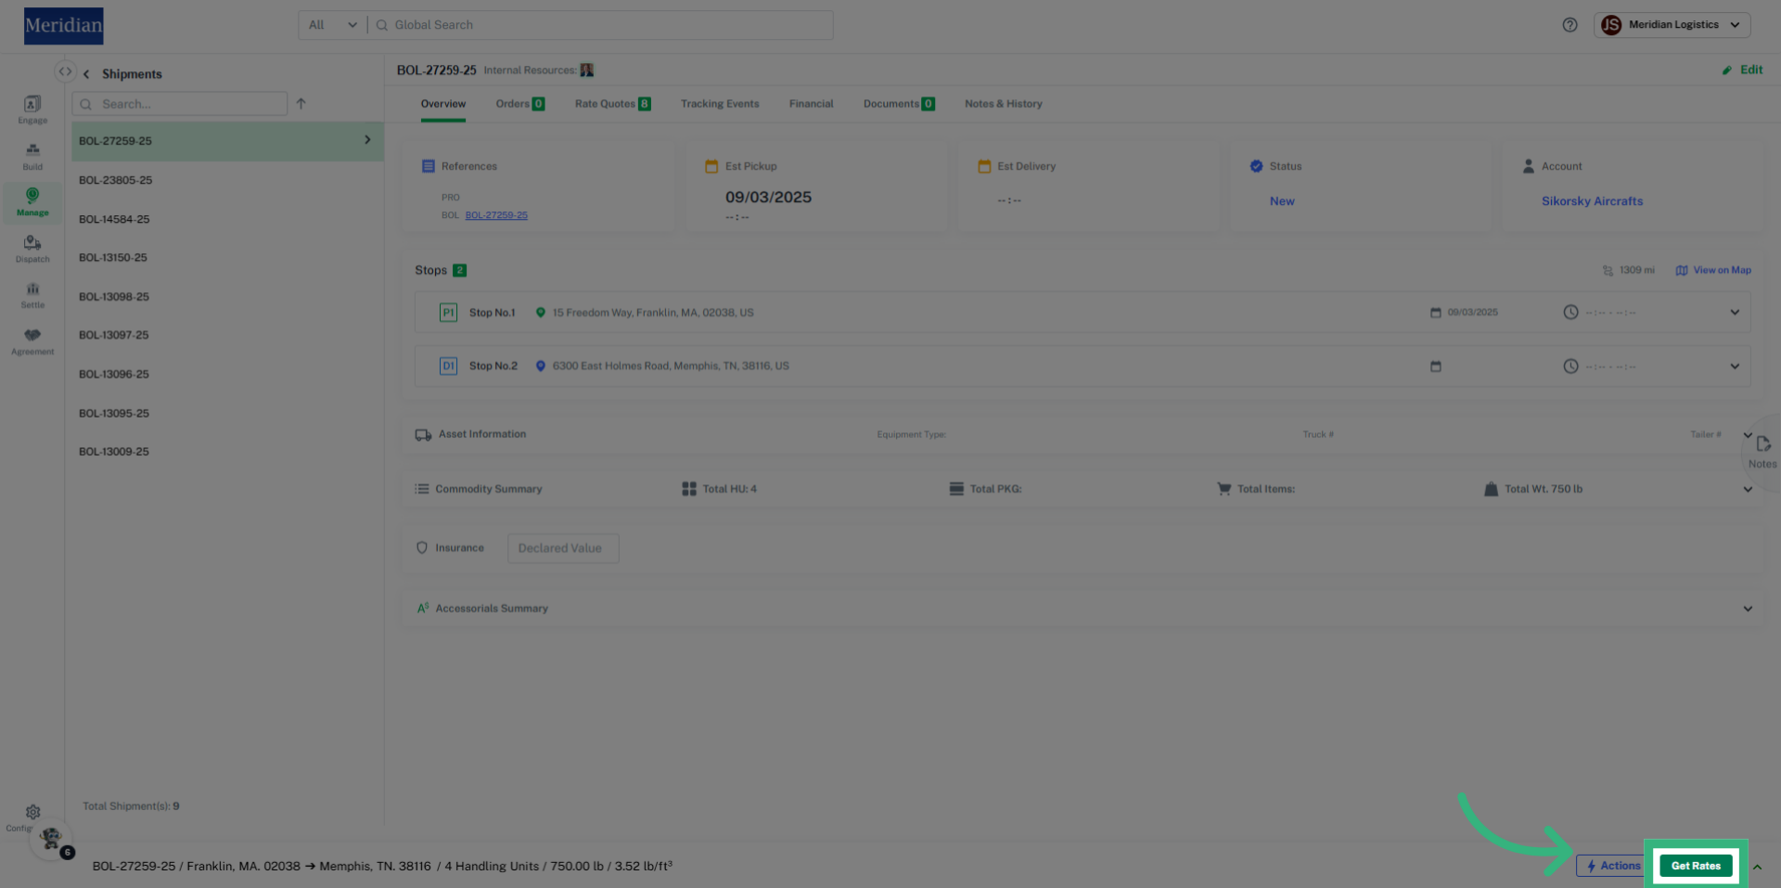This screenshot has height=888, width=1781.
Task: Expand Stop No.1 details chevron
Action: click(1735, 313)
